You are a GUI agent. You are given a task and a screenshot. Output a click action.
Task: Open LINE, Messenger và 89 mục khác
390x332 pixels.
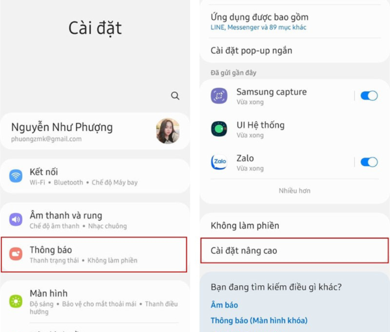click(x=259, y=27)
